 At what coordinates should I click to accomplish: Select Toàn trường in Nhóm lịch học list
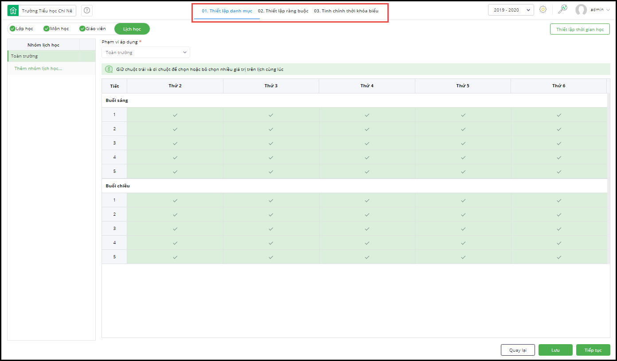[51, 56]
